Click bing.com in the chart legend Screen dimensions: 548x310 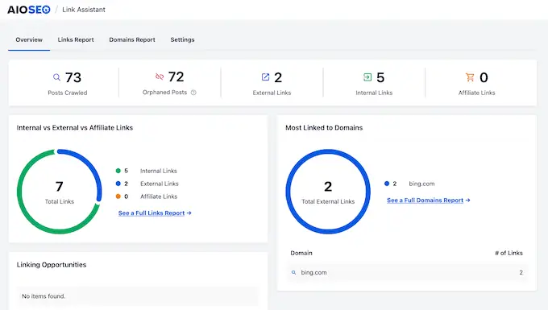[421, 184]
